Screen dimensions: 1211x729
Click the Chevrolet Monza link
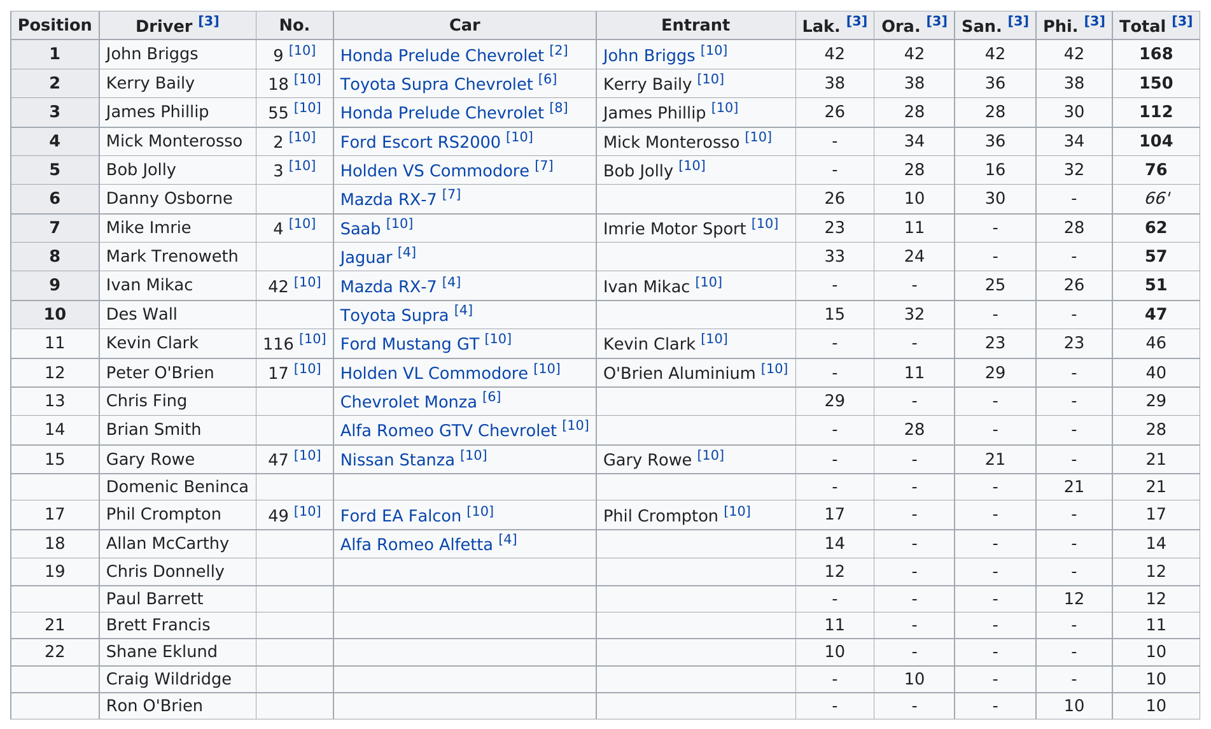coord(409,402)
